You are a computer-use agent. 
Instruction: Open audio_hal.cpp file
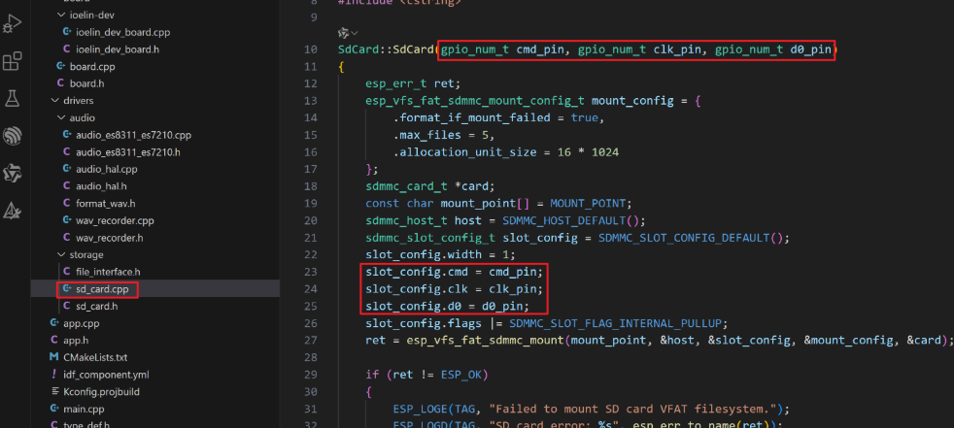107,169
